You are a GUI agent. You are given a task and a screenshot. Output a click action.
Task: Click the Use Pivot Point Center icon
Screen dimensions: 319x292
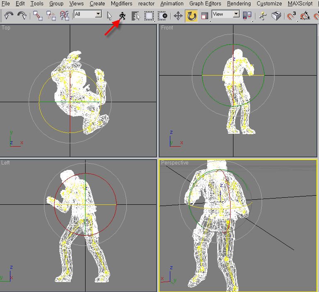248,15
